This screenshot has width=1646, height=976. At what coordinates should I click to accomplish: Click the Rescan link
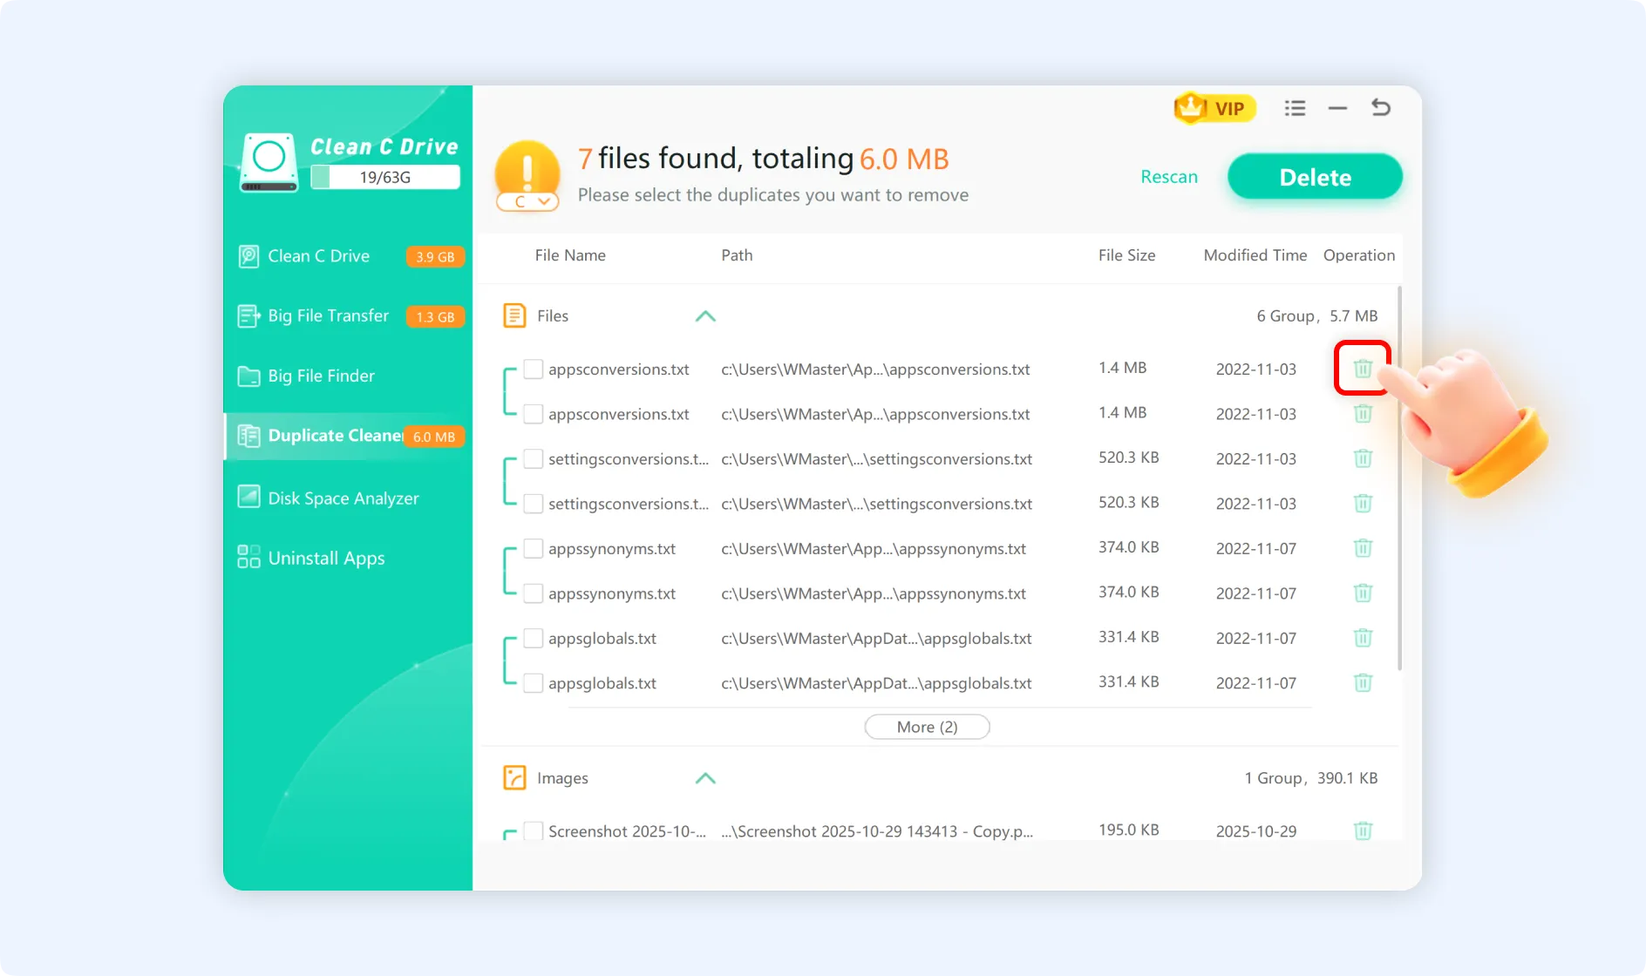[x=1168, y=177]
